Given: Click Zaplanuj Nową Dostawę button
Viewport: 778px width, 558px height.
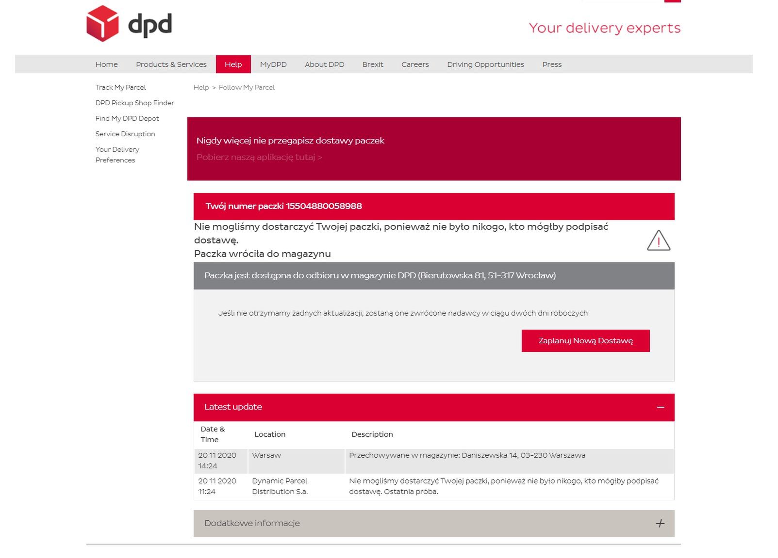Looking at the screenshot, I should (585, 341).
